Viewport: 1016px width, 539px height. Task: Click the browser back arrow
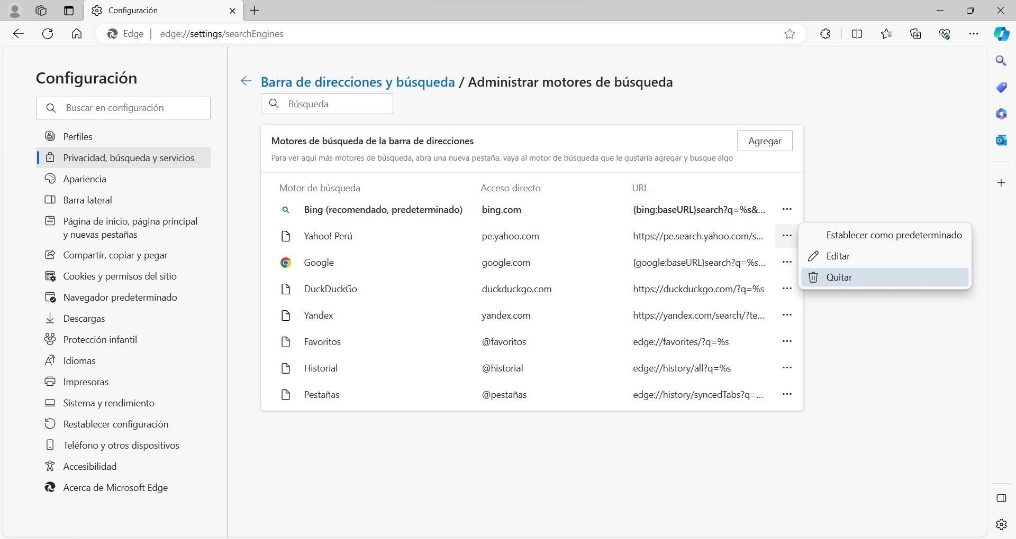[x=19, y=34]
